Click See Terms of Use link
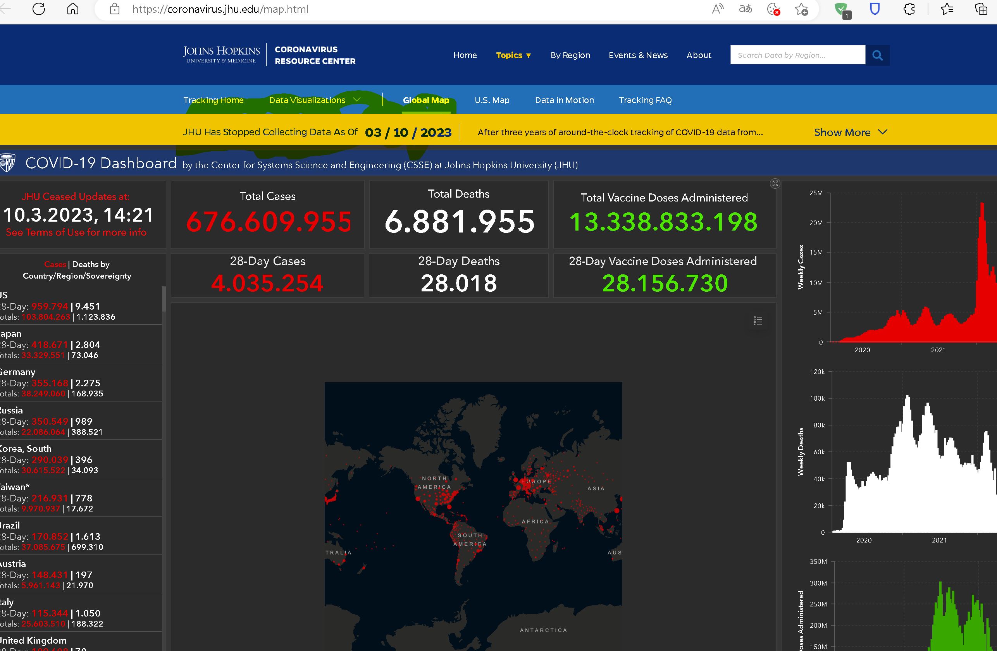 click(76, 232)
